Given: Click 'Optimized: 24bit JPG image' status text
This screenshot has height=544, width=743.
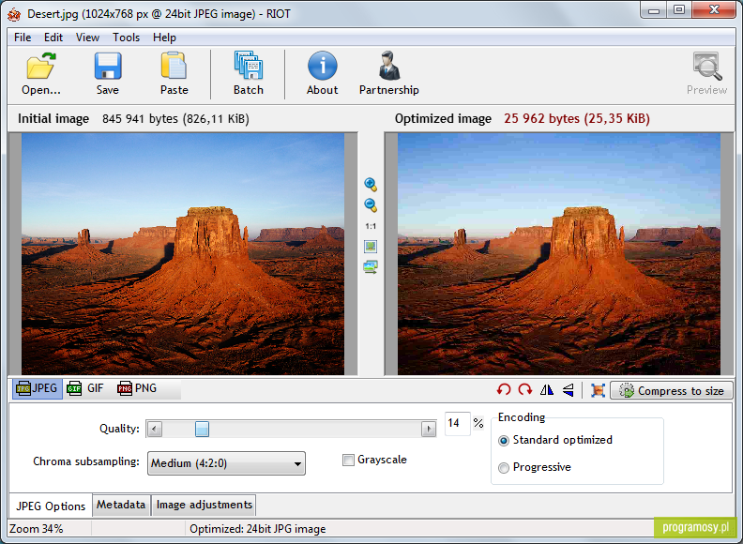Looking at the screenshot, I should 257,529.
